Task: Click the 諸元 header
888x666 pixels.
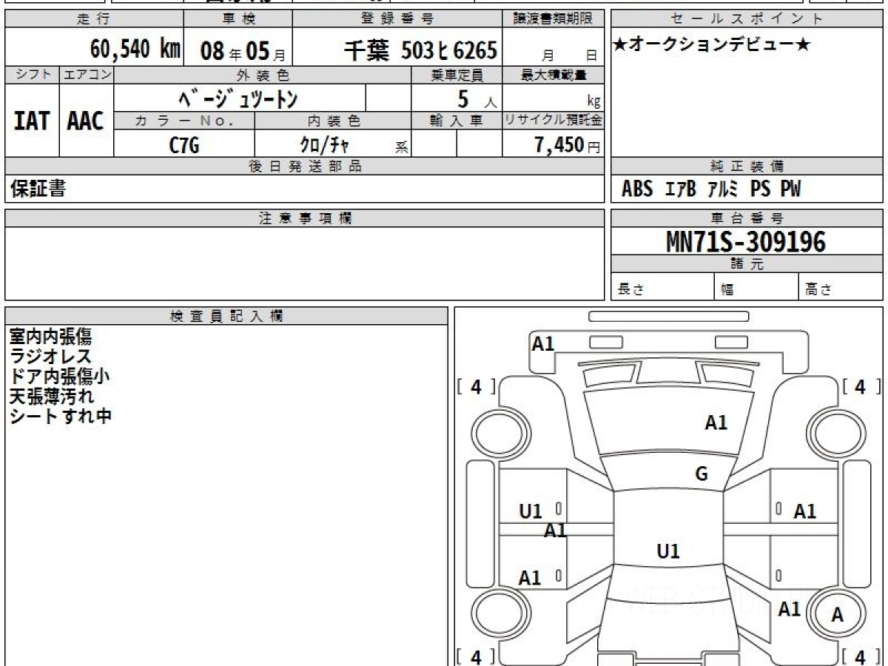Action: pyautogui.click(x=747, y=264)
